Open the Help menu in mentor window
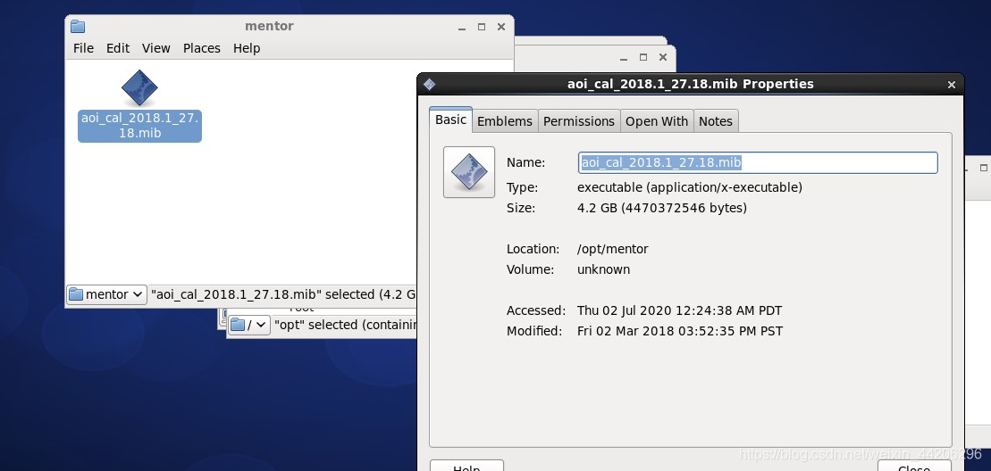The height and width of the screenshot is (471, 991). point(247,48)
